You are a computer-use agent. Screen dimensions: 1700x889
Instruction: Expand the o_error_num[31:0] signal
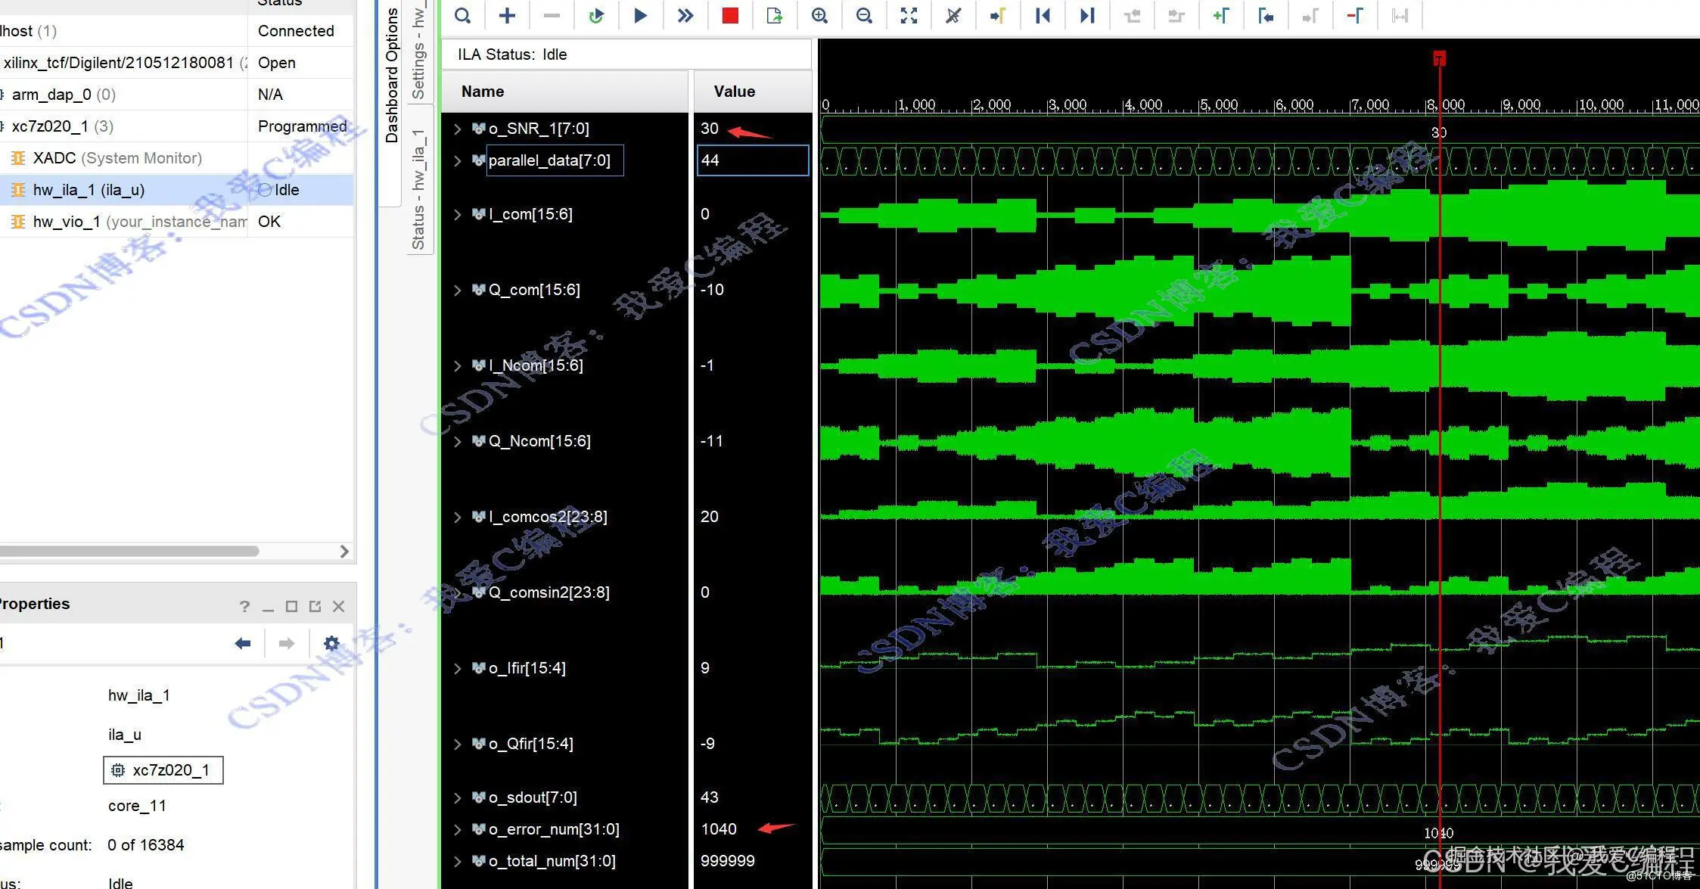pyautogui.click(x=457, y=829)
